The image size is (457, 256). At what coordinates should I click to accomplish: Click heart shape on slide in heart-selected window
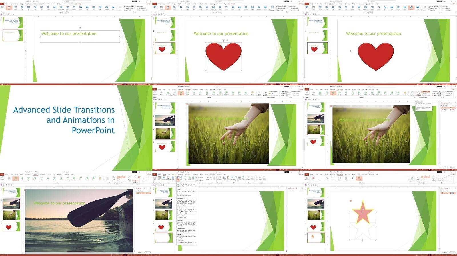point(223,56)
